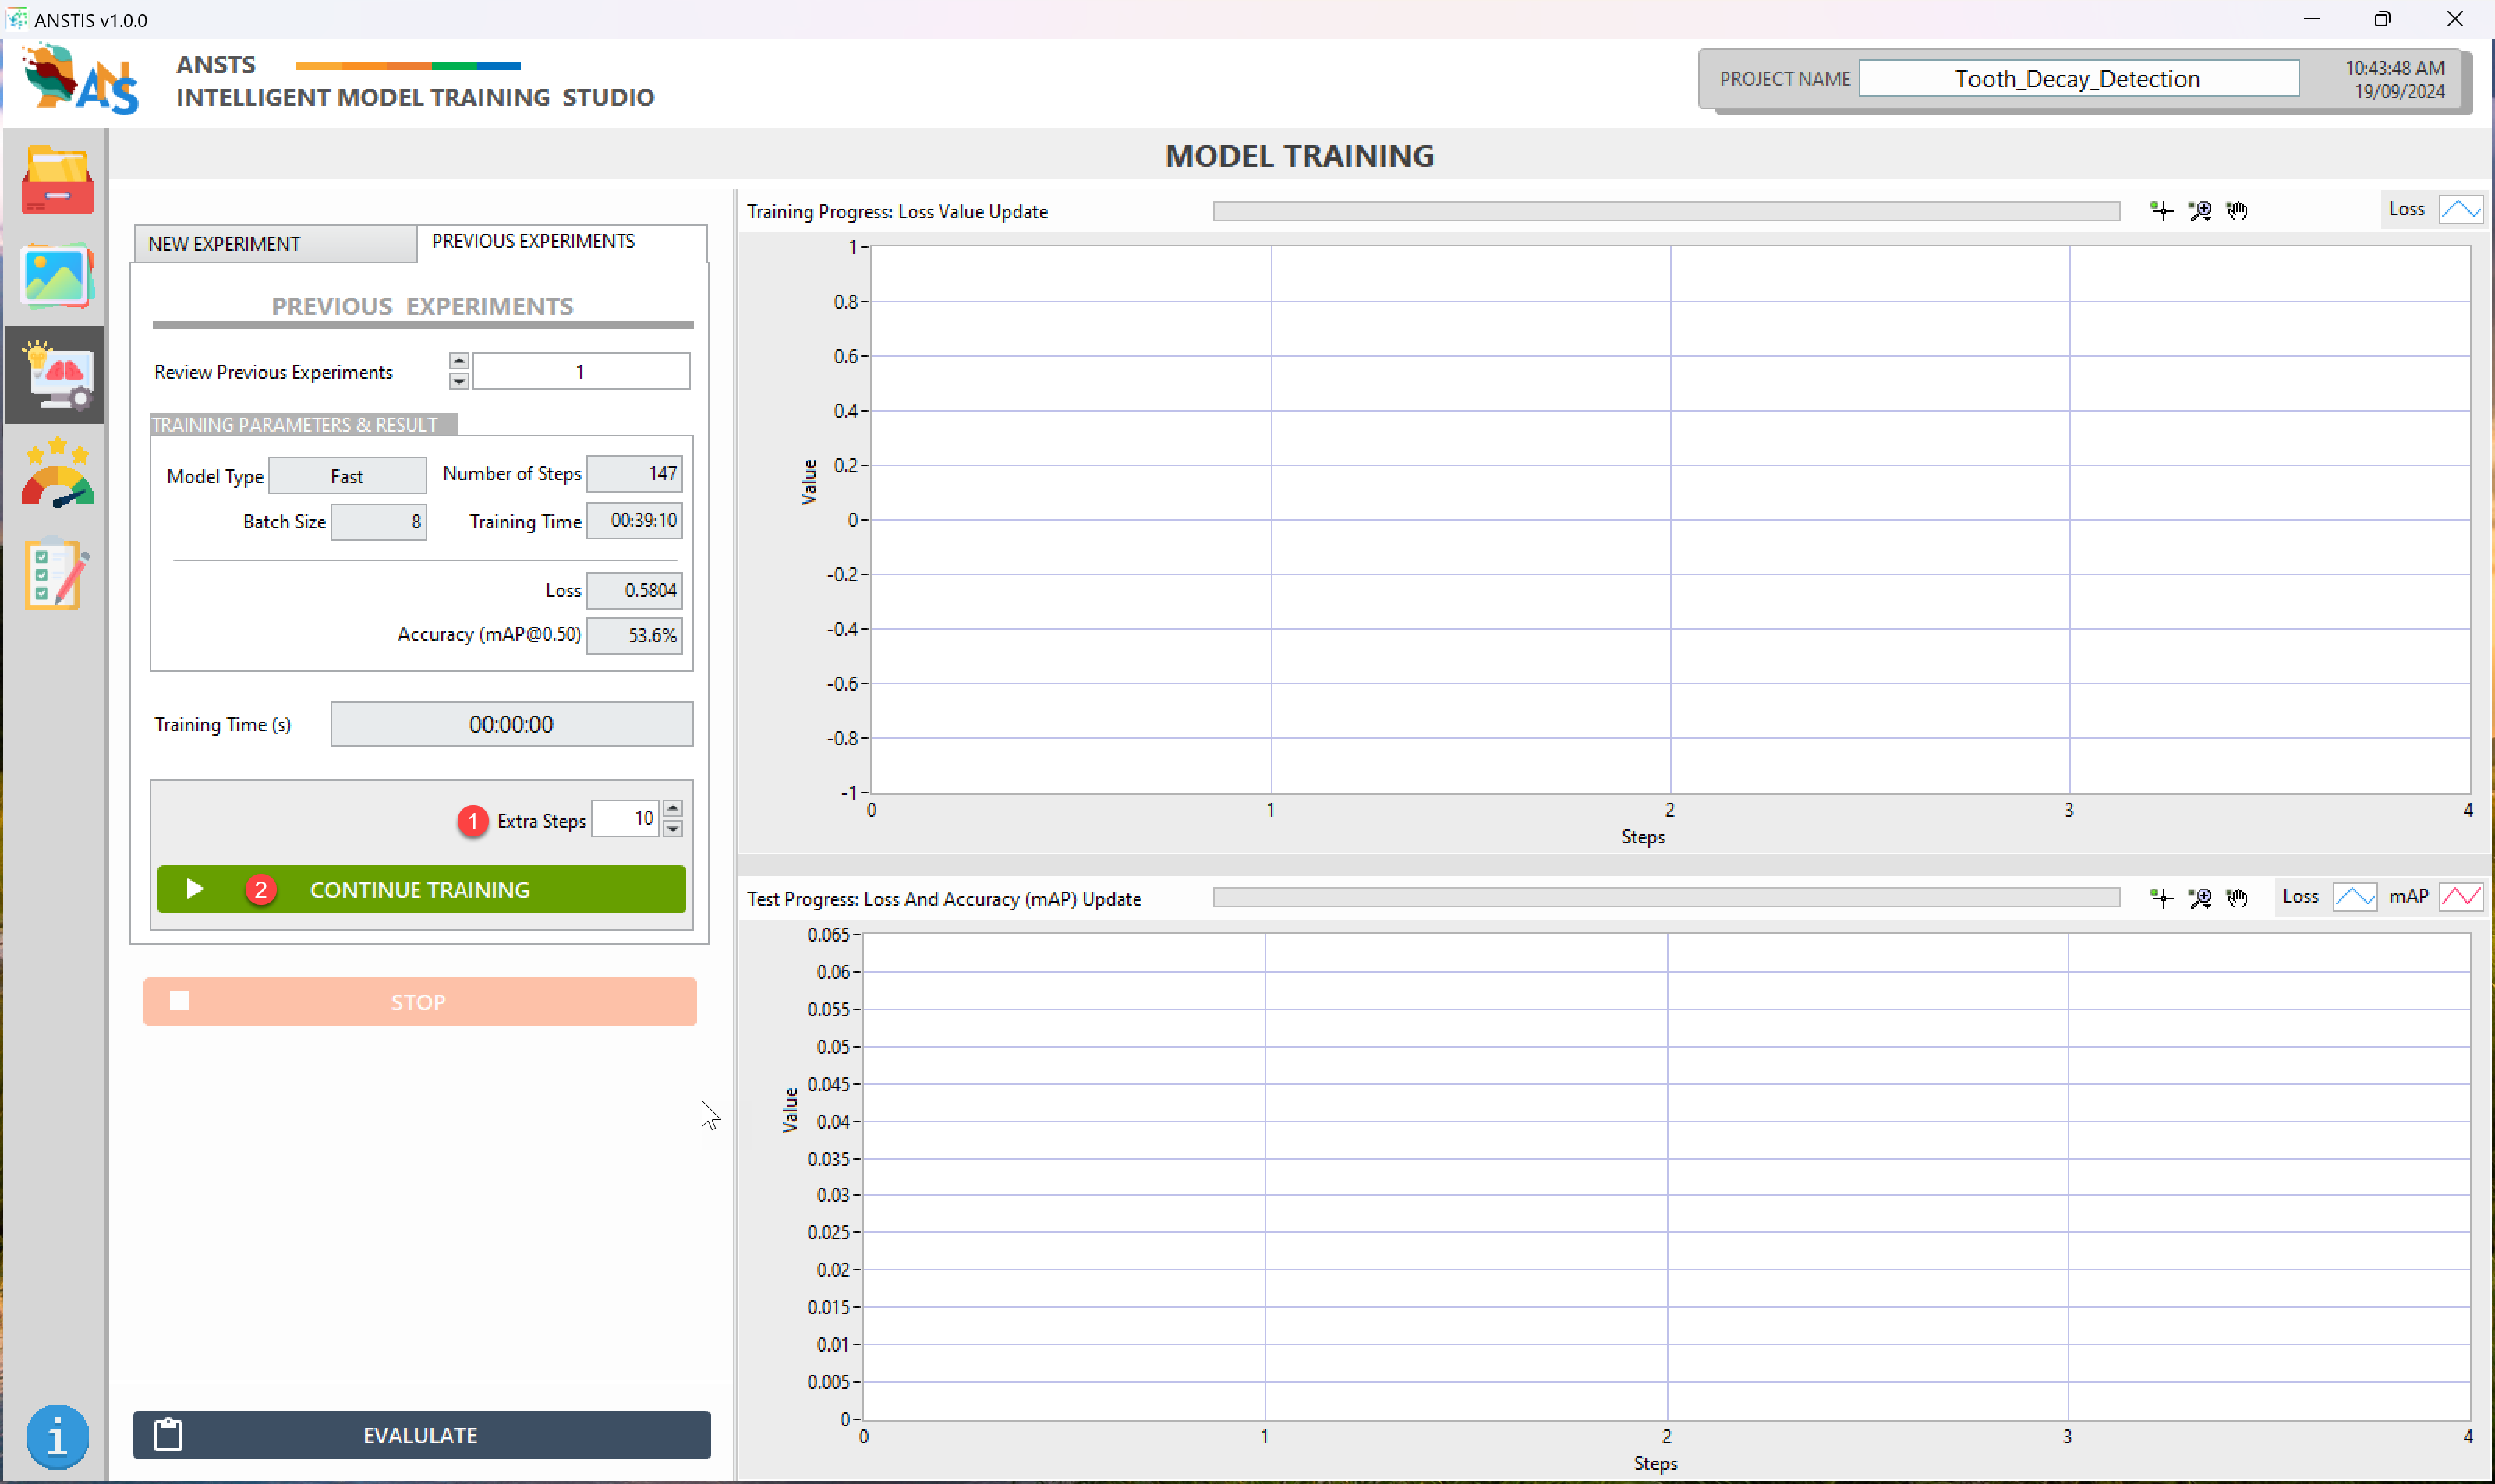Image resolution: width=2495 pixels, height=1484 pixels.
Task: Click the Project Name text field
Action: 2078,79
